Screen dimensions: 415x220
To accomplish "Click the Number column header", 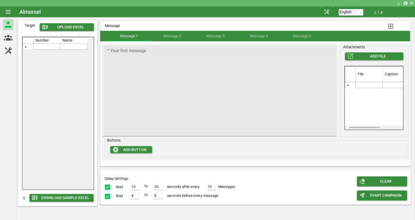I will click(x=47, y=40).
